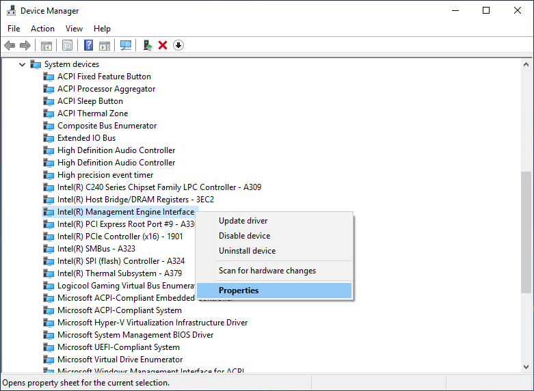Choose Disable device from context menu

coord(274,236)
